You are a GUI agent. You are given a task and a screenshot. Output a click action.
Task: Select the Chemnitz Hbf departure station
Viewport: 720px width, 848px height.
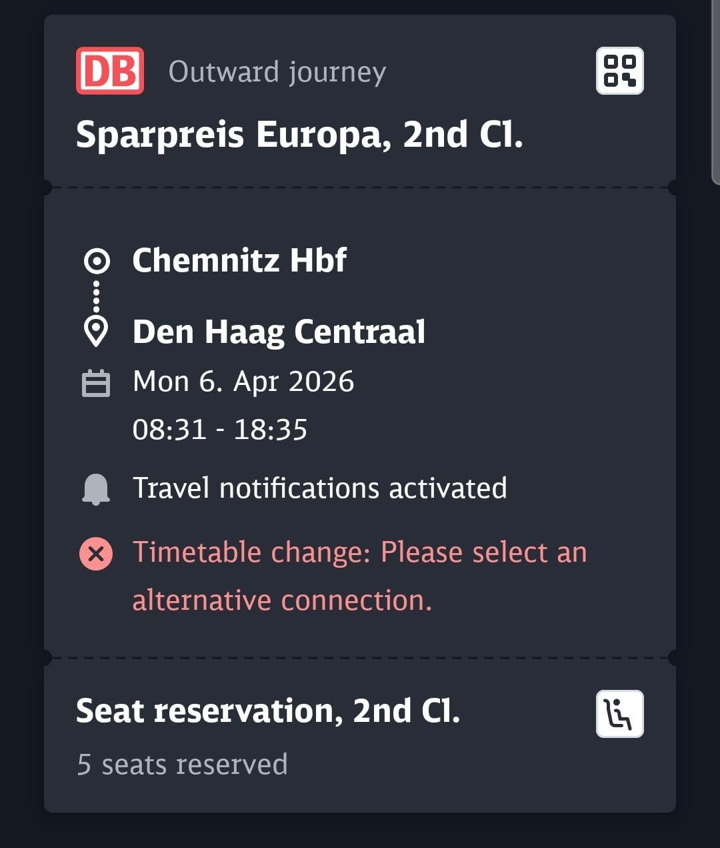click(239, 260)
